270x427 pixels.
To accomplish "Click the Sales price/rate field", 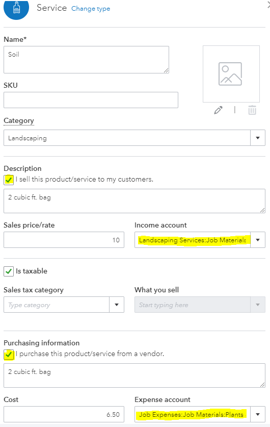I will (x=64, y=240).
